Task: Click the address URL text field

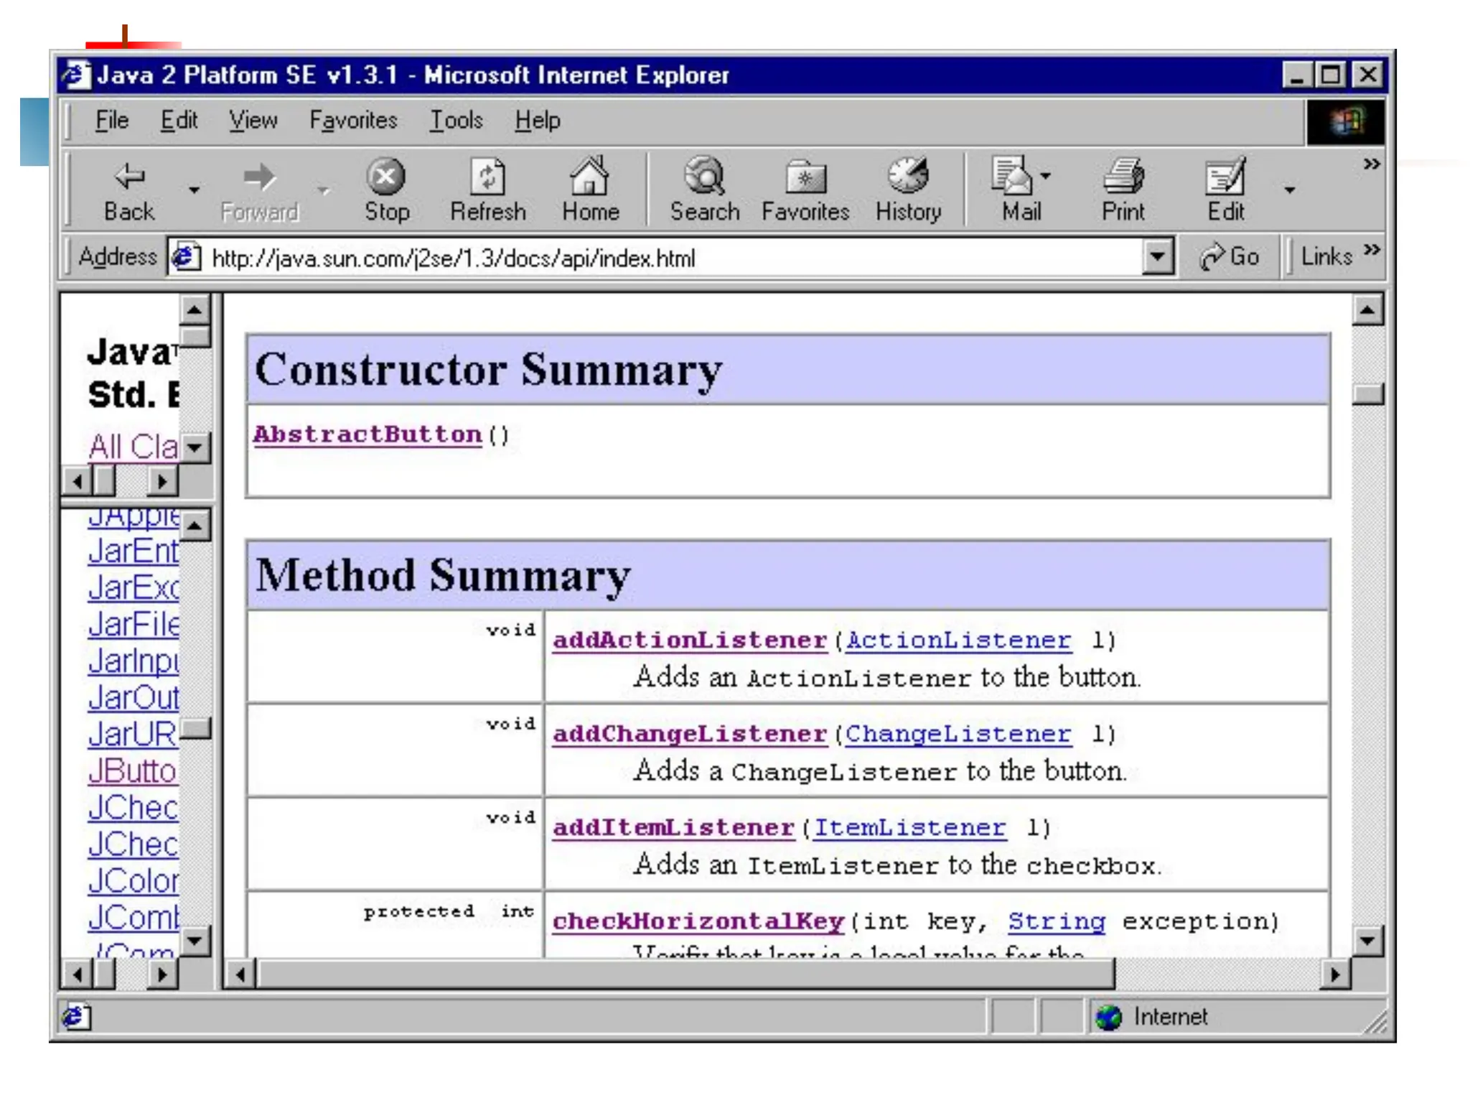Action: 646,259
